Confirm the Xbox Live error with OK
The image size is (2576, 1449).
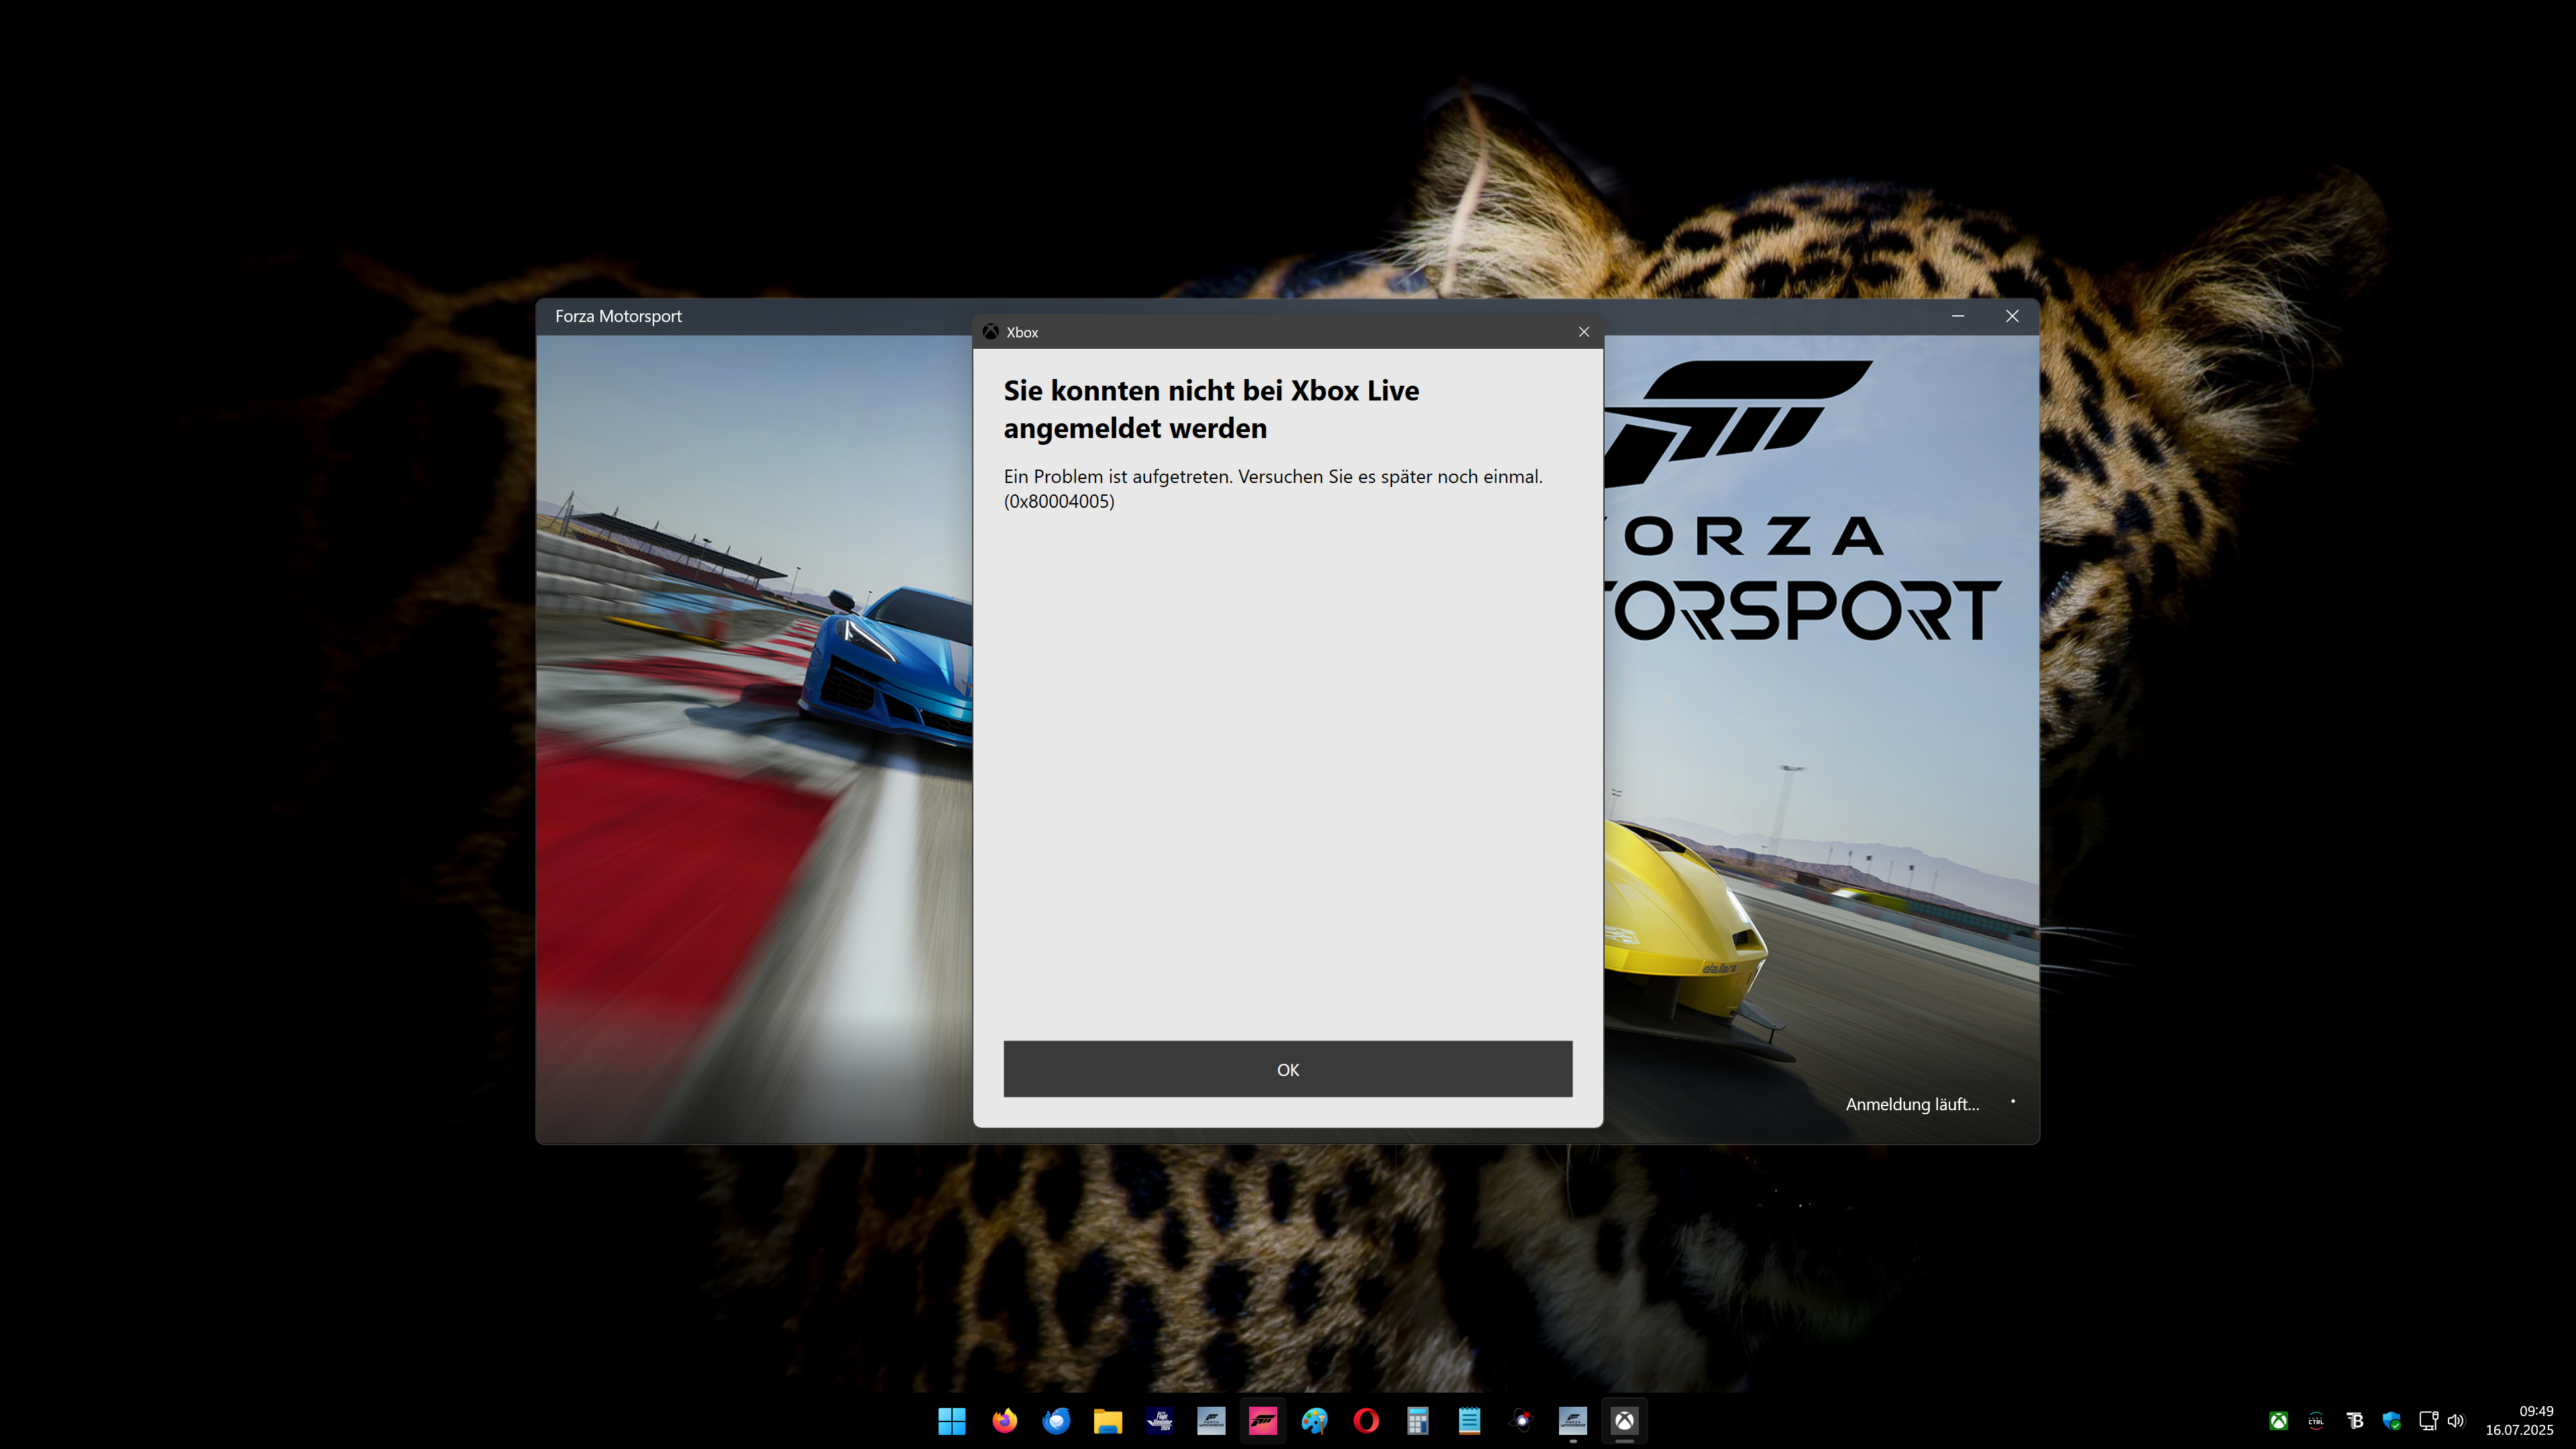pyautogui.click(x=1287, y=1068)
